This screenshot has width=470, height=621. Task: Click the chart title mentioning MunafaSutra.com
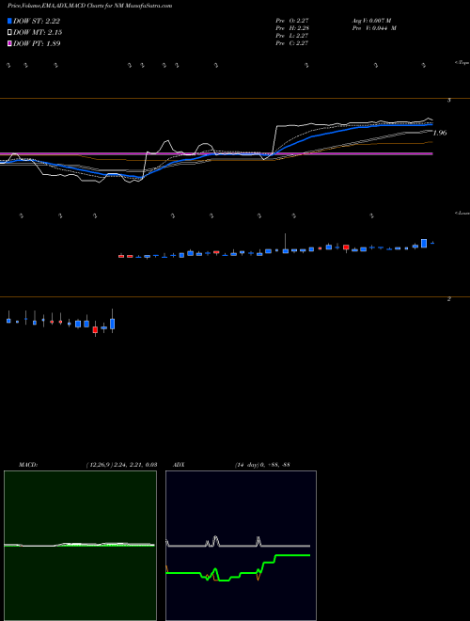[x=89, y=6]
